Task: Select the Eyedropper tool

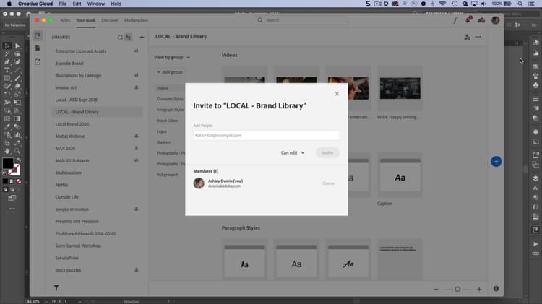Action: pyautogui.click(x=7, y=127)
